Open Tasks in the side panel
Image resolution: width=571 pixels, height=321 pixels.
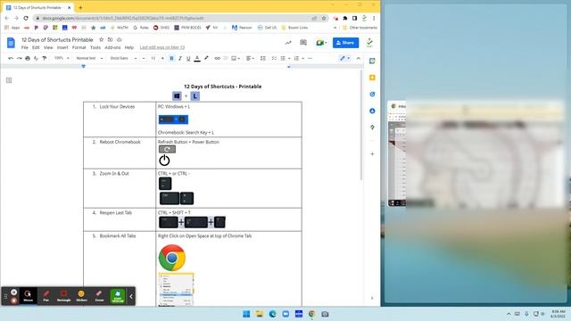tap(372, 95)
